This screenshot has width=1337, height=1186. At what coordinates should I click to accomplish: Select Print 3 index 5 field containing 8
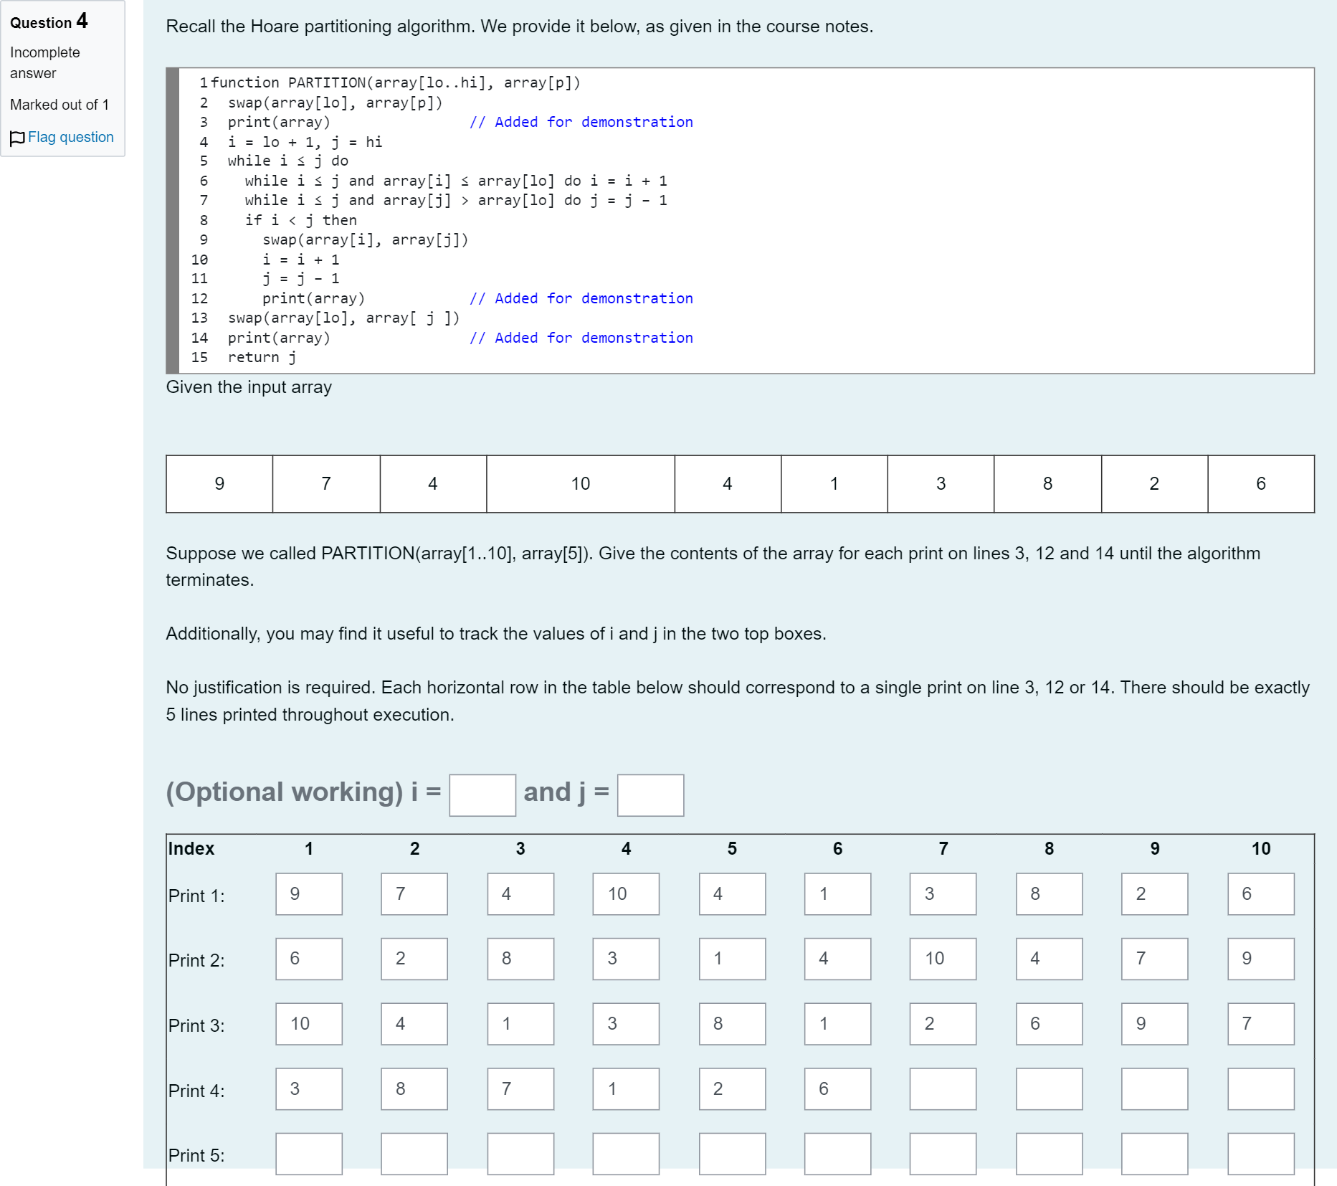coord(732,1024)
